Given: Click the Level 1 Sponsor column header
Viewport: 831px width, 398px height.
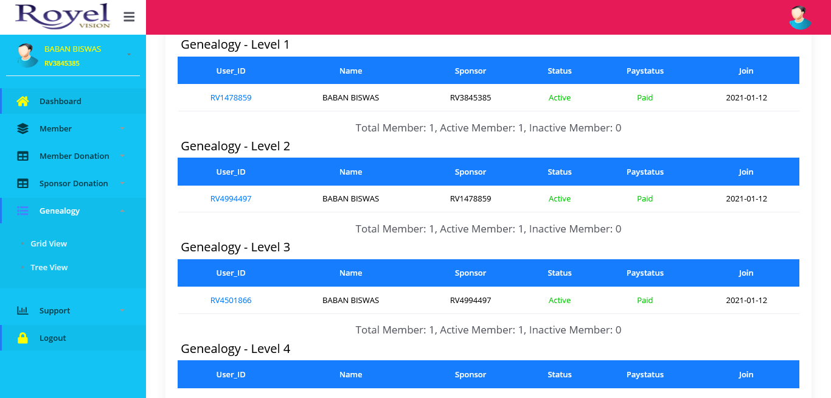Looking at the screenshot, I should point(470,71).
